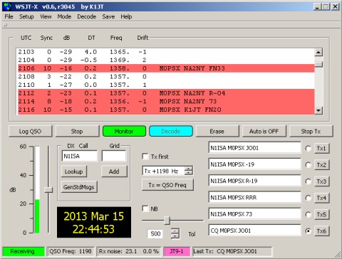The width and height of the screenshot is (342, 259).
Task: Open the Mode menu
Action: coord(64,16)
